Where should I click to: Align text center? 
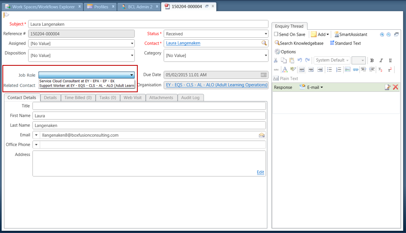311,69
